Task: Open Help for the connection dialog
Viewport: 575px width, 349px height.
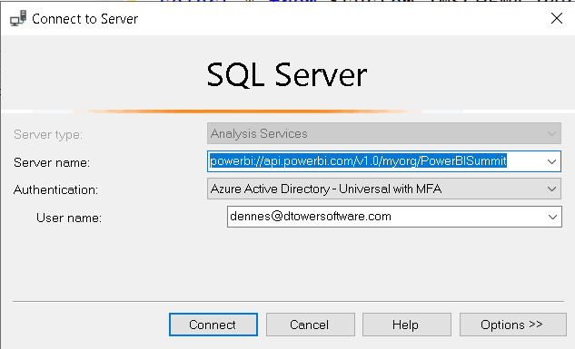Action: (407, 325)
